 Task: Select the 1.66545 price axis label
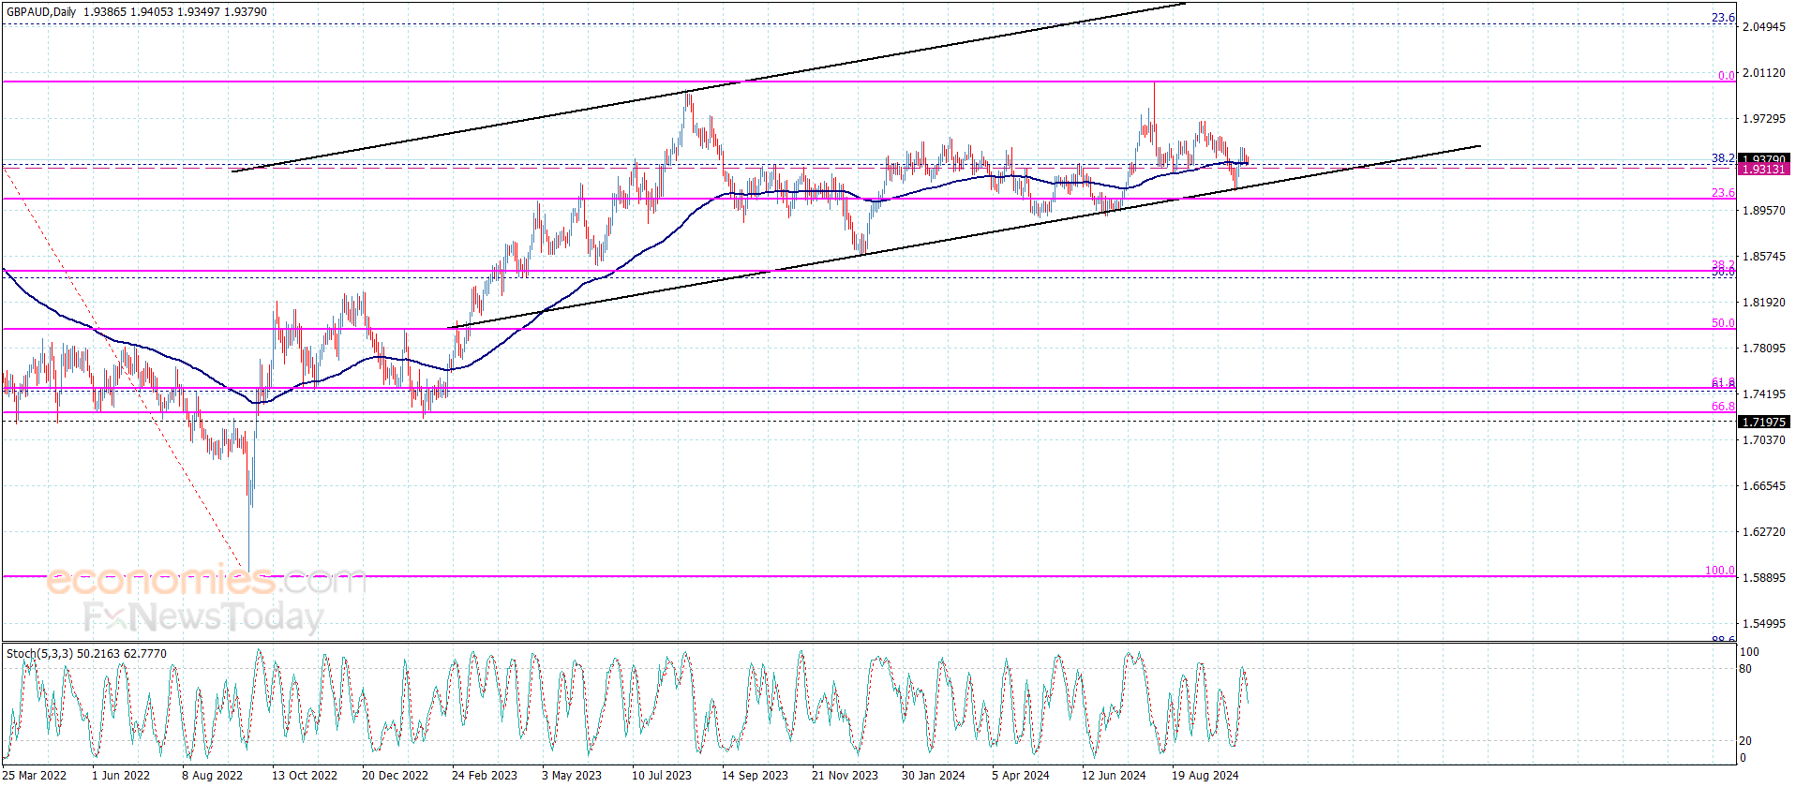pyautogui.click(x=1763, y=486)
